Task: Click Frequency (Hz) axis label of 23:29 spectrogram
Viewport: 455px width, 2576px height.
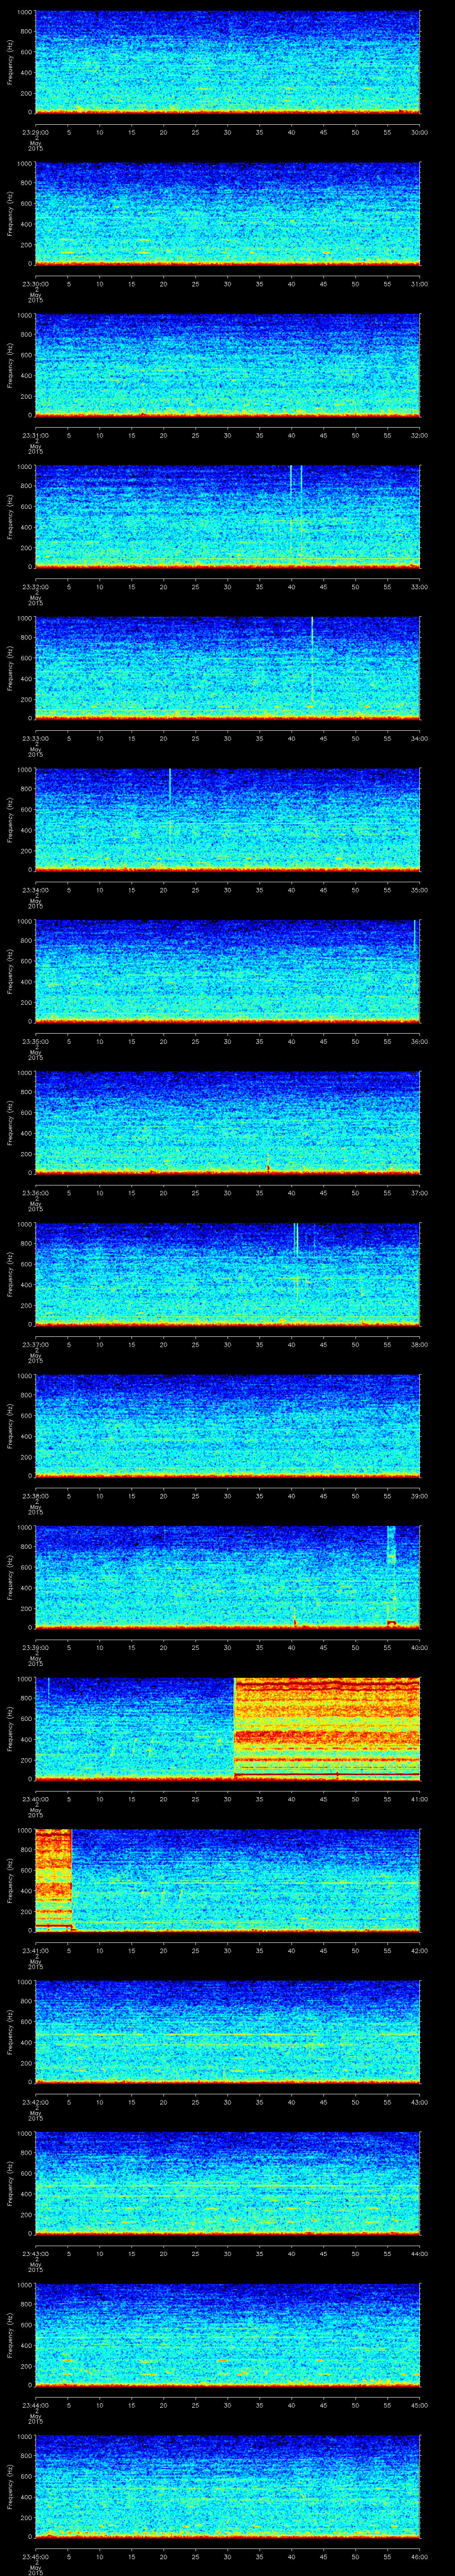Action: [10, 63]
